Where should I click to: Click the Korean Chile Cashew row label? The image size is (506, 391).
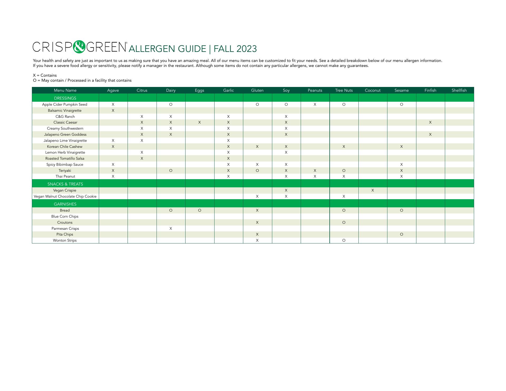point(65,146)
